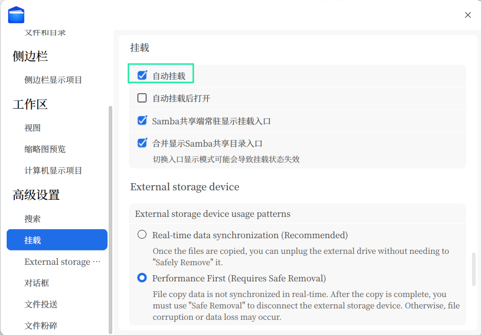Select Performance First option
This screenshot has width=481, height=335.
(141, 278)
